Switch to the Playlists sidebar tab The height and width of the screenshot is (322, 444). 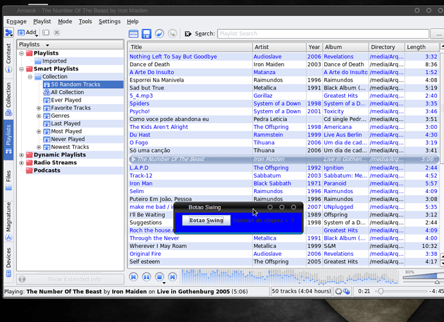click(x=8, y=140)
